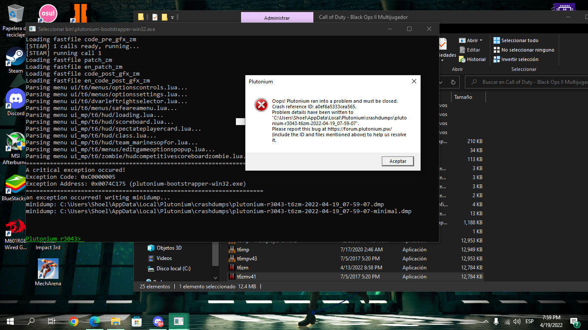Select the t6zmv41 file row
This screenshot has width=588, height=330.
(x=355, y=277)
